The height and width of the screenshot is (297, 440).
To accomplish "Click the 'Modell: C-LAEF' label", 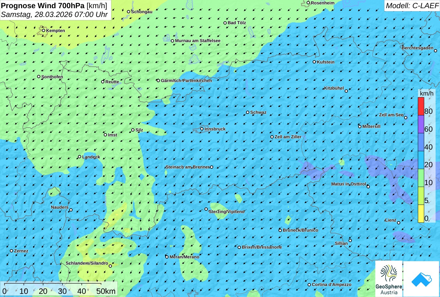I will [x=412, y=5].
